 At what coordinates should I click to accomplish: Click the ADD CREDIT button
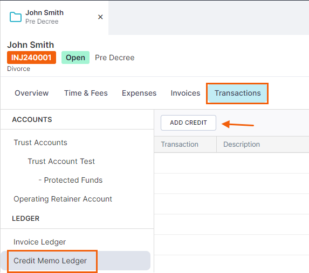(x=188, y=123)
